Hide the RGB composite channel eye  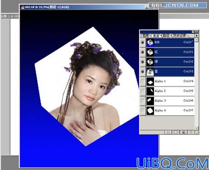pyautogui.click(x=143, y=42)
